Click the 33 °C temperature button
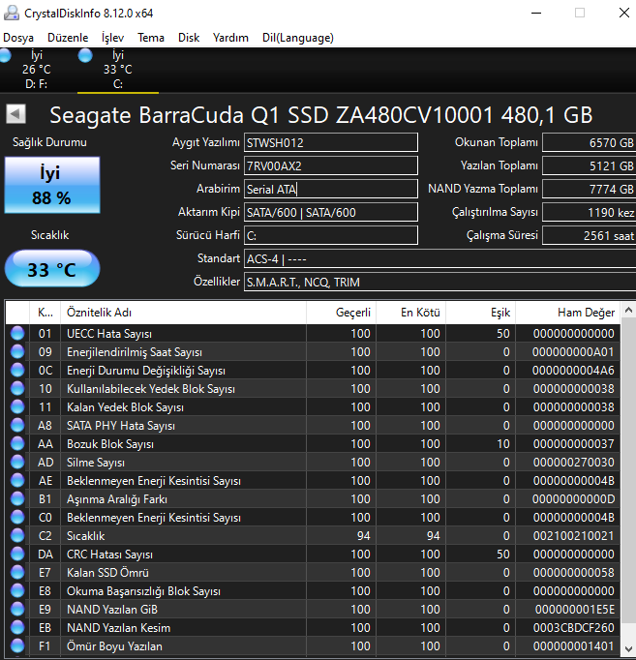 coord(52,268)
